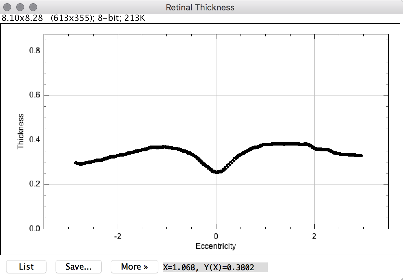Click the Eccentricity x-axis label

(x=215, y=246)
